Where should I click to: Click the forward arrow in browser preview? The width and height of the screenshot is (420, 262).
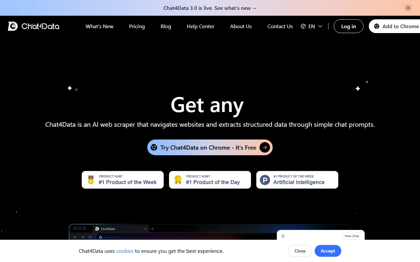pos(82,237)
